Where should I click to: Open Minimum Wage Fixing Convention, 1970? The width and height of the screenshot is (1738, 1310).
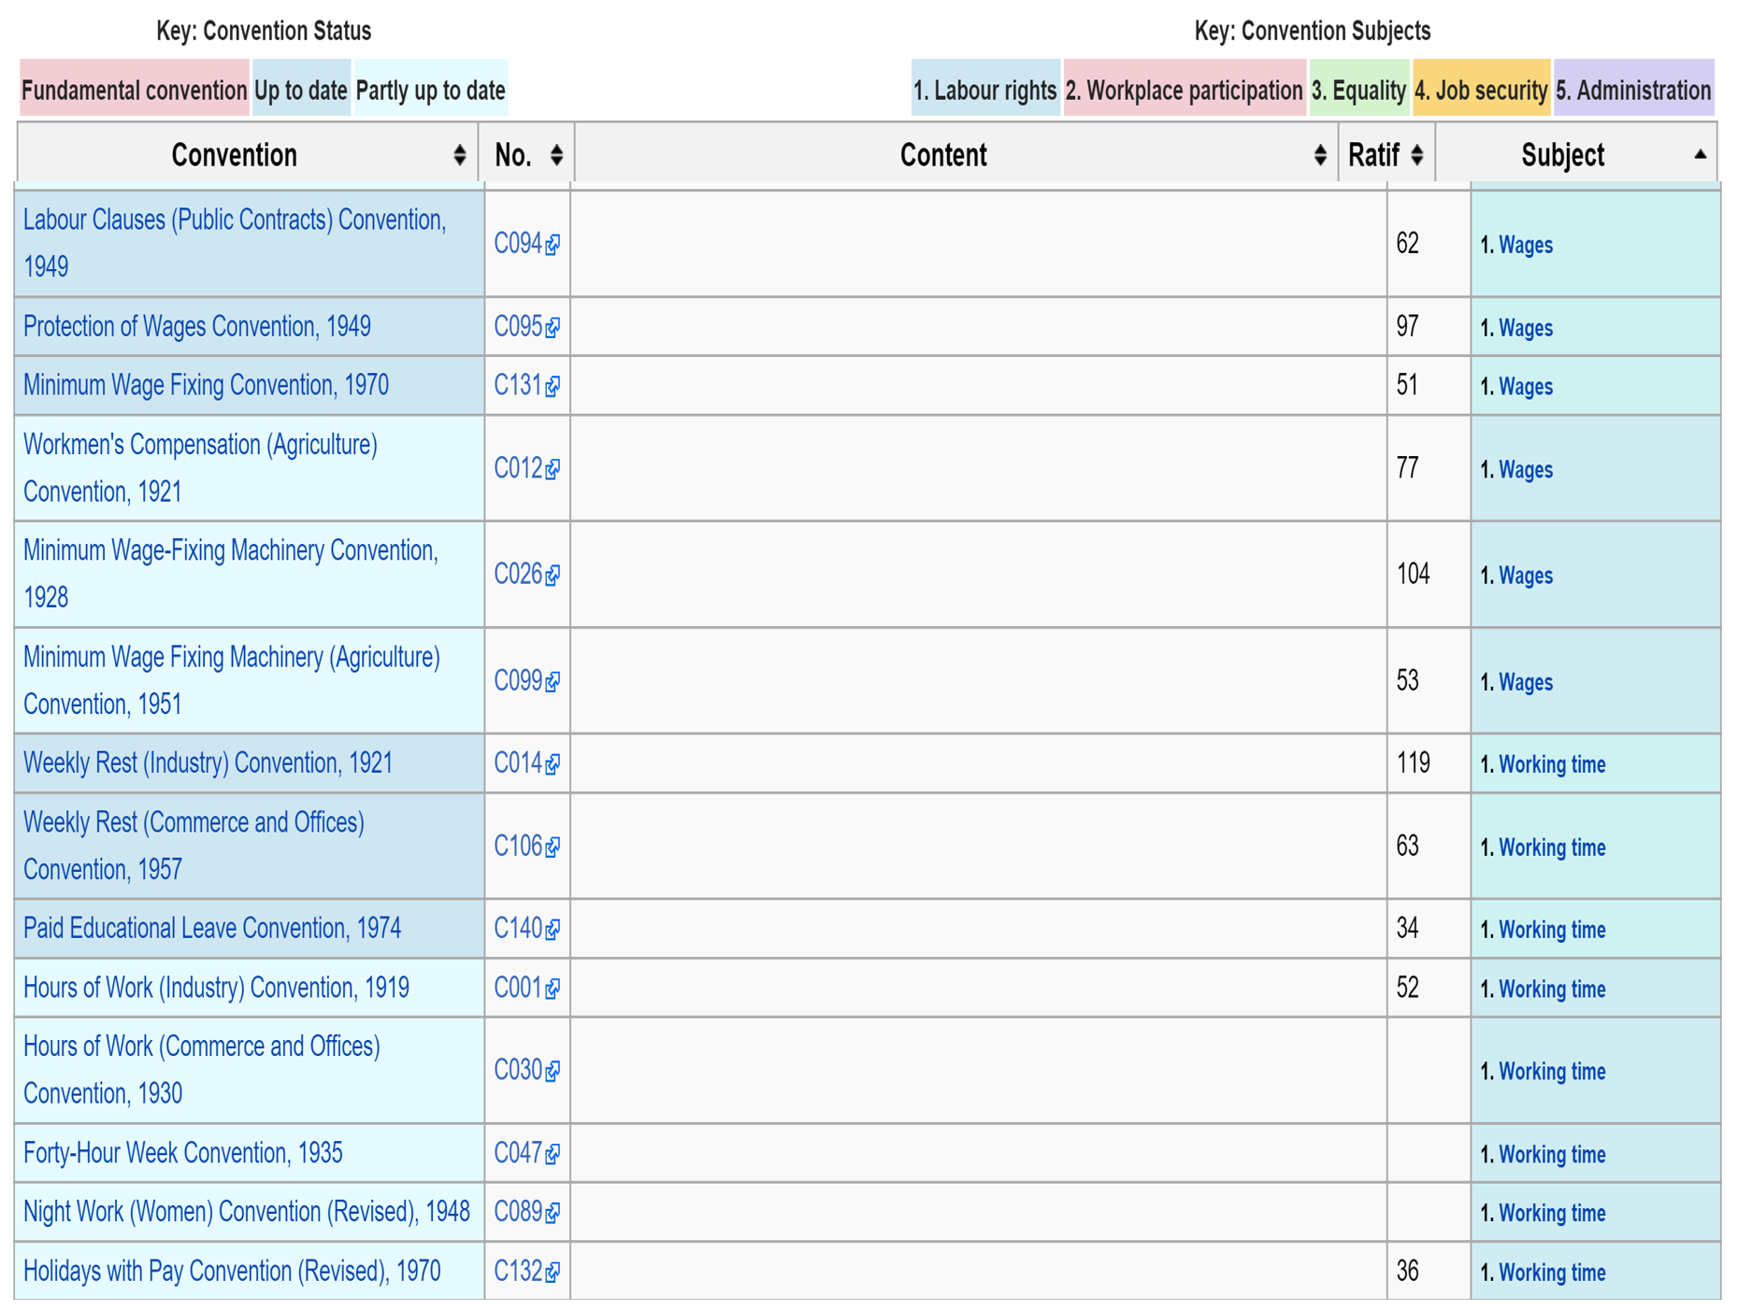206,385
